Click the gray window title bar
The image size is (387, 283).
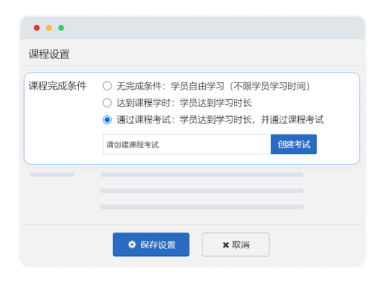(x=210, y=28)
